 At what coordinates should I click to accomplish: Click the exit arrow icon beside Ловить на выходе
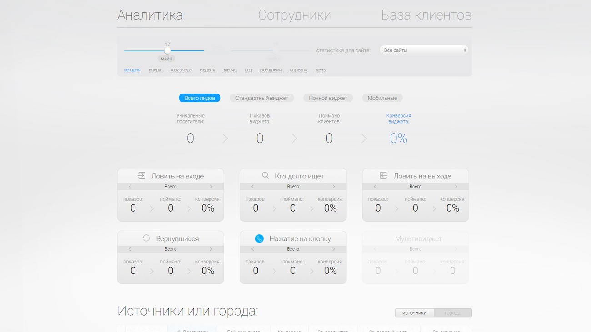coord(383,176)
